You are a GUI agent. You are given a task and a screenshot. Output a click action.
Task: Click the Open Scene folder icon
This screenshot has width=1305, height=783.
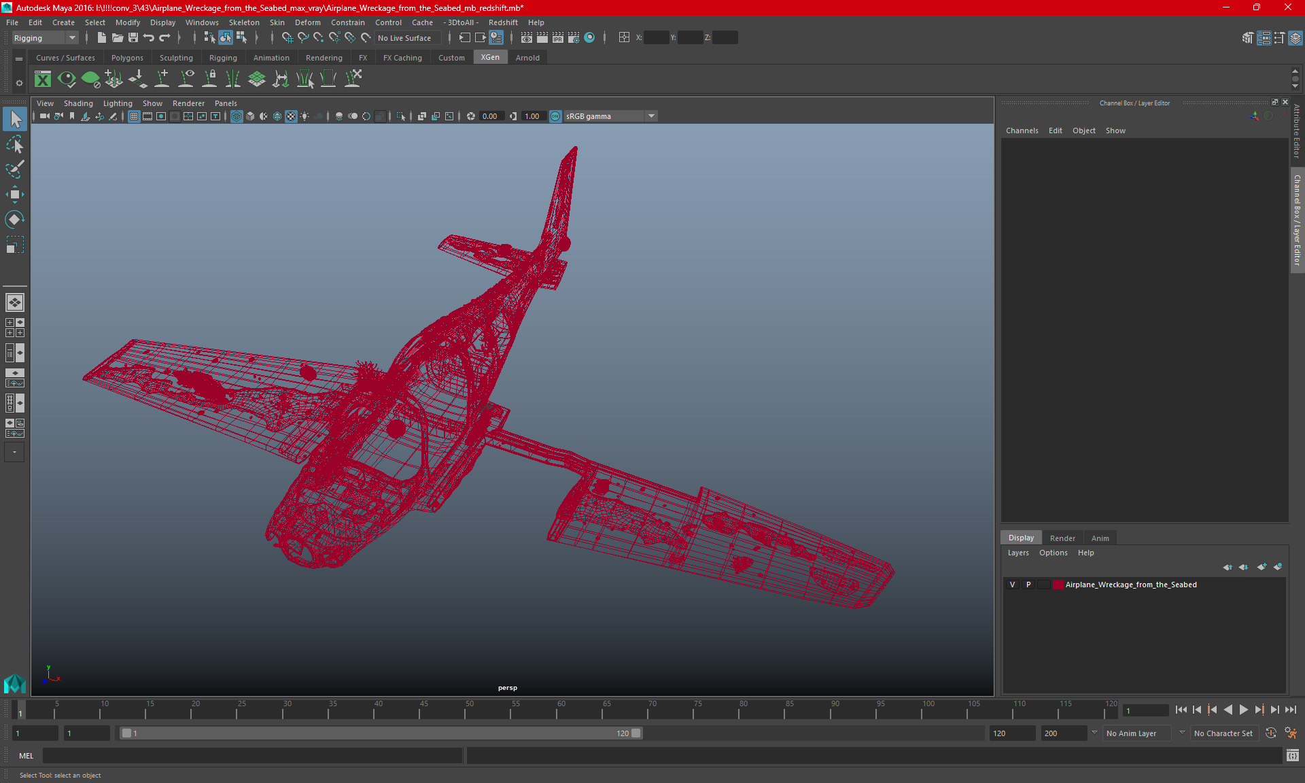point(117,38)
